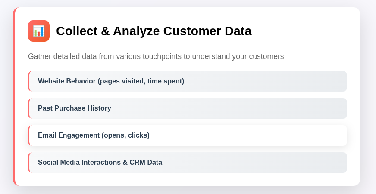Screen dimensions: 376x194
Task: Open the highlighted Email Engagement item
Action: pos(188,135)
